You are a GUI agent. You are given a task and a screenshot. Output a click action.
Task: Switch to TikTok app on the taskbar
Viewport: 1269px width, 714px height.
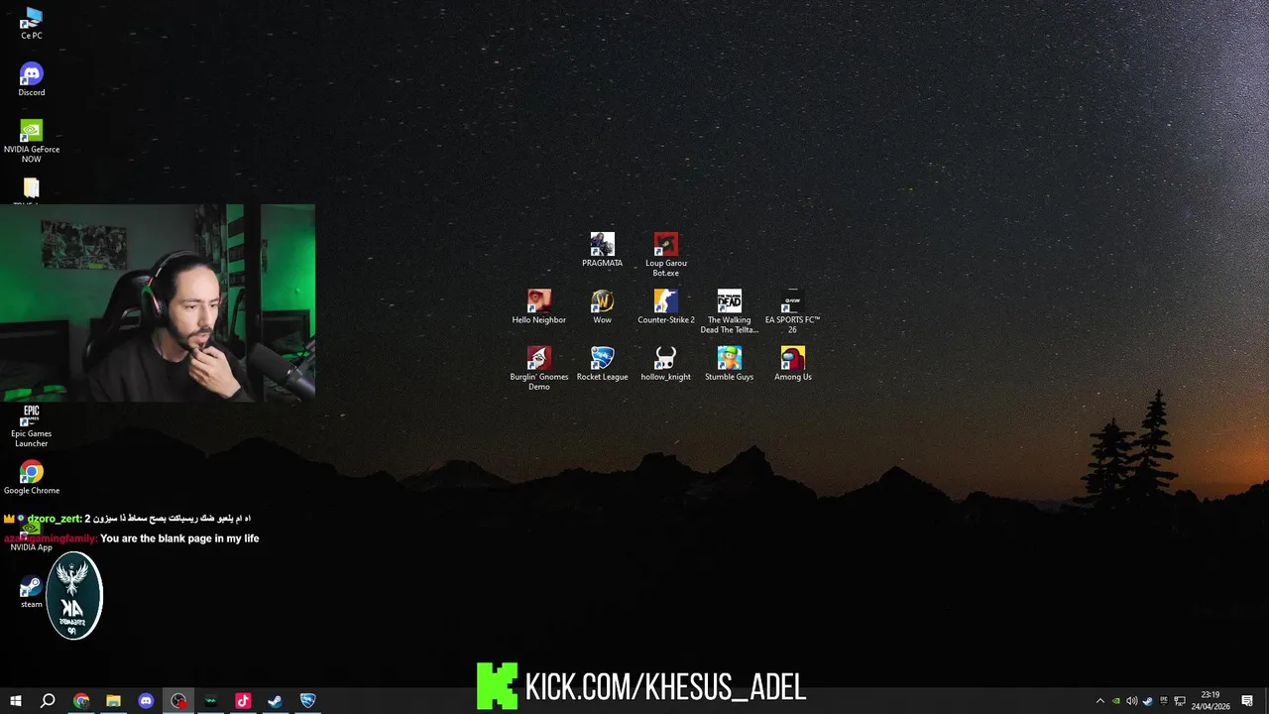point(243,701)
